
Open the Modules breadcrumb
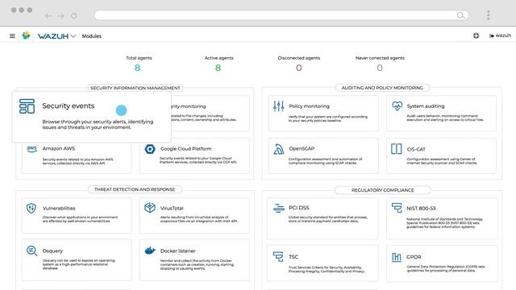tap(91, 36)
